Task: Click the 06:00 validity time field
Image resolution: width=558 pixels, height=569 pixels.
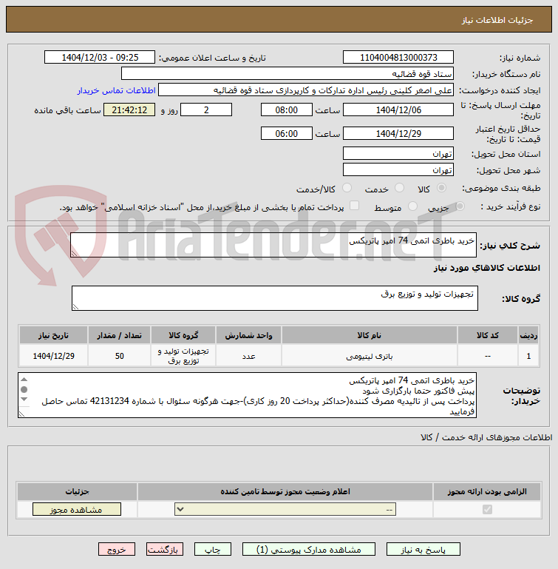Action: click(287, 133)
